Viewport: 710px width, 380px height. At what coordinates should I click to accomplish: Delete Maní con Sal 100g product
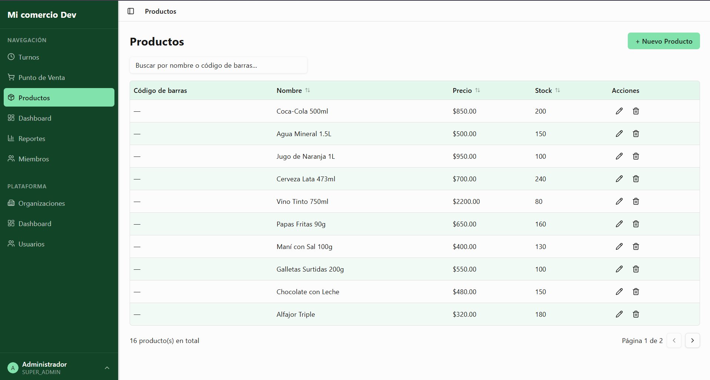tap(636, 246)
